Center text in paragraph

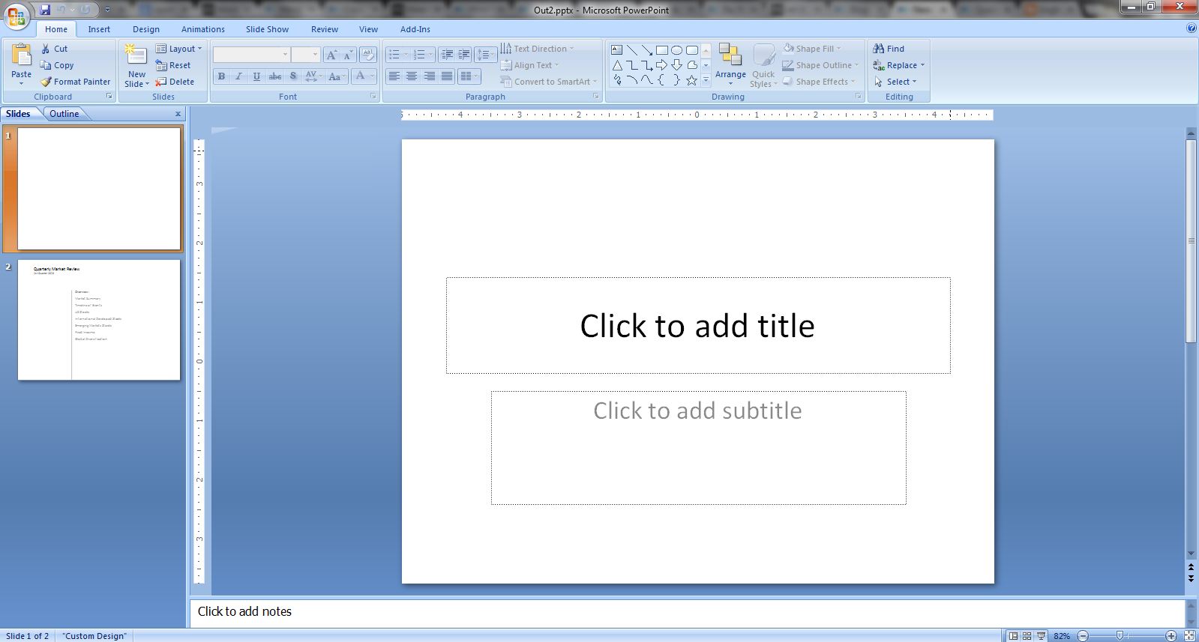412,76
